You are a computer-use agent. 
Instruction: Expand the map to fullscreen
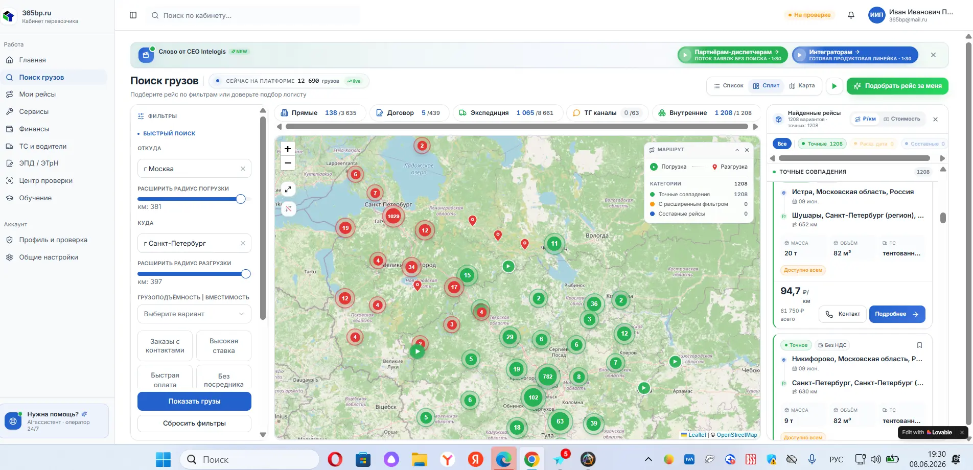(288, 189)
